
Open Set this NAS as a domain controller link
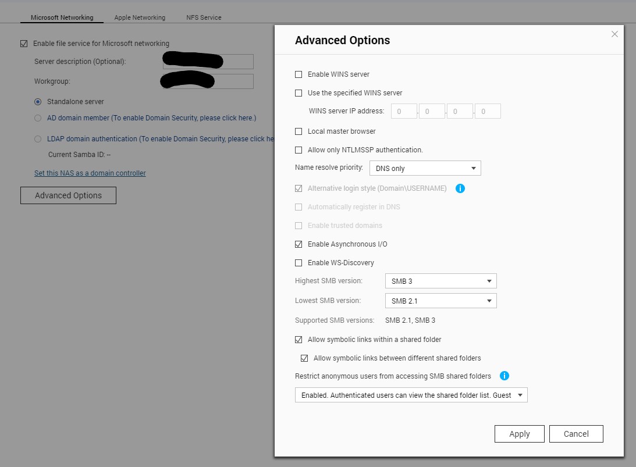[x=90, y=173]
